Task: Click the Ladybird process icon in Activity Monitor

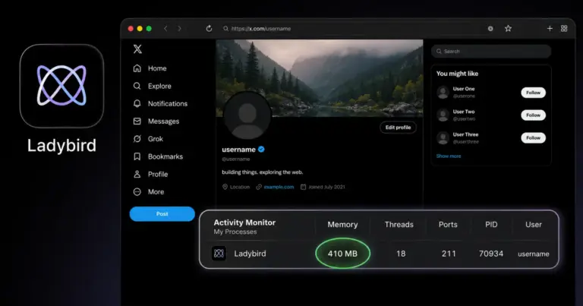Action: [x=219, y=254]
